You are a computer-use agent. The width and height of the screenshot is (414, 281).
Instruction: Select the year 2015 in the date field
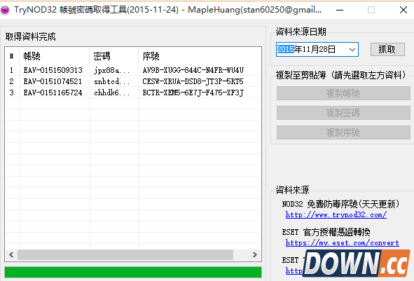pos(285,49)
